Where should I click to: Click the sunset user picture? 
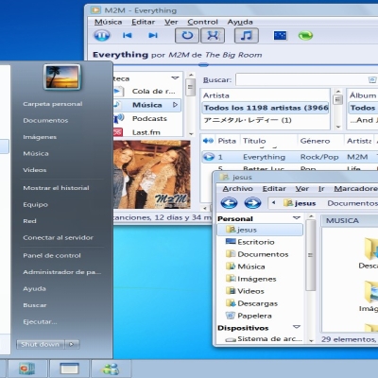click(62, 77)
